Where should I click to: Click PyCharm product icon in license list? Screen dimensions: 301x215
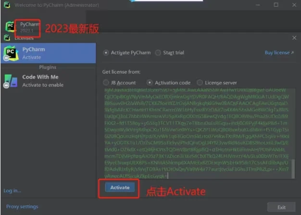point(11,53)
